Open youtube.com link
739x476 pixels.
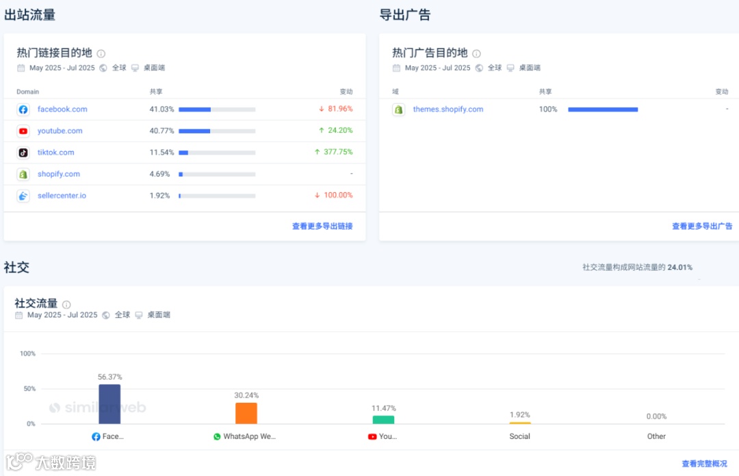(x=60, y=131)
